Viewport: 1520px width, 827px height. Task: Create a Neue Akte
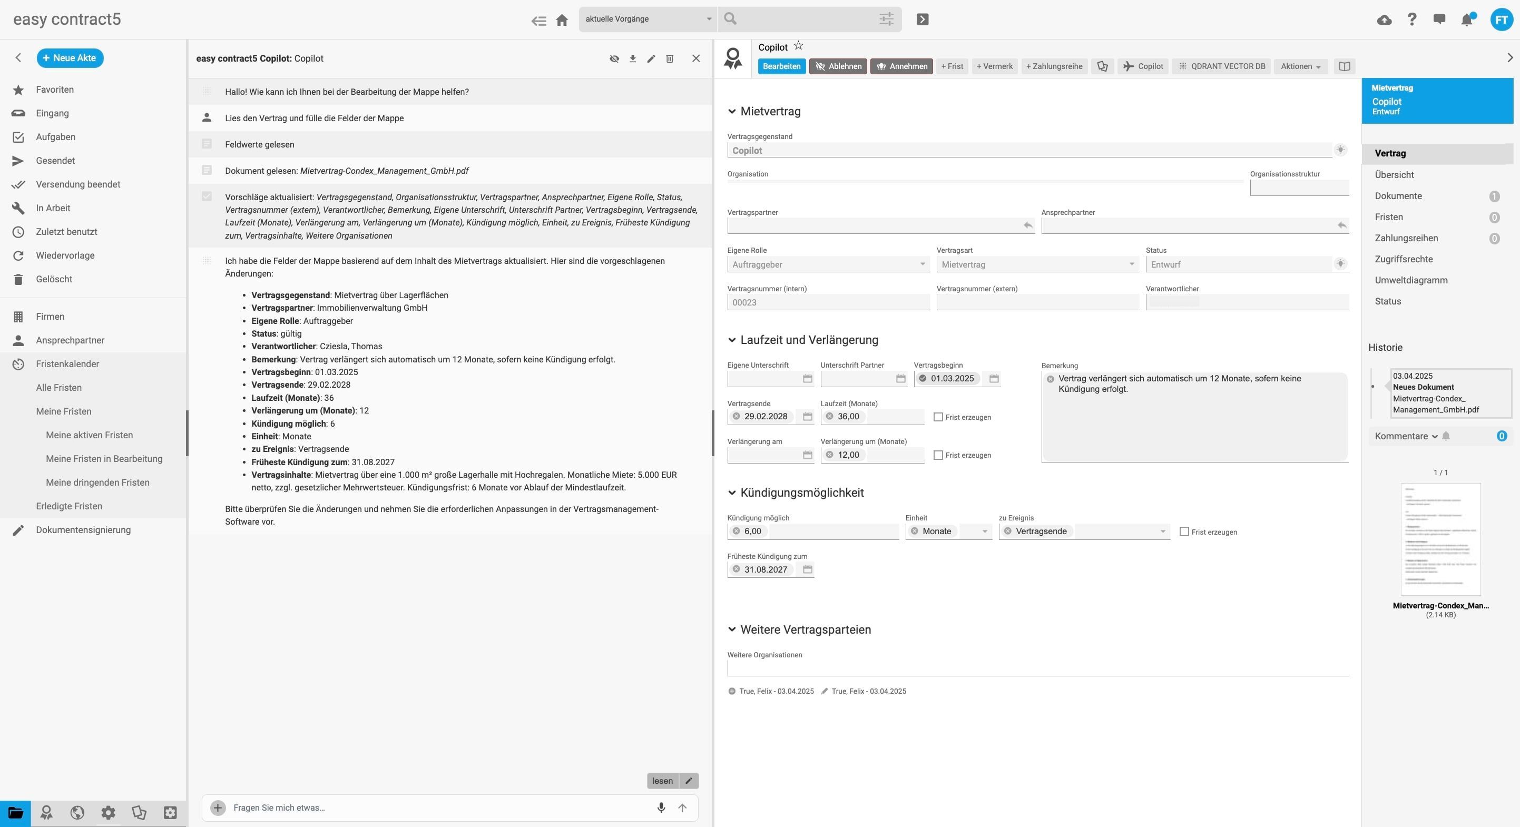[70, 58]
